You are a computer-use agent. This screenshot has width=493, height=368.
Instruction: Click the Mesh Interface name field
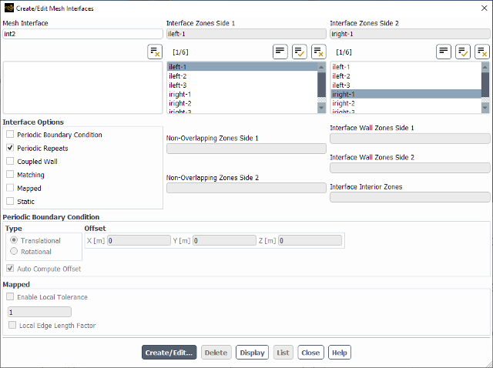pos(82,34)
